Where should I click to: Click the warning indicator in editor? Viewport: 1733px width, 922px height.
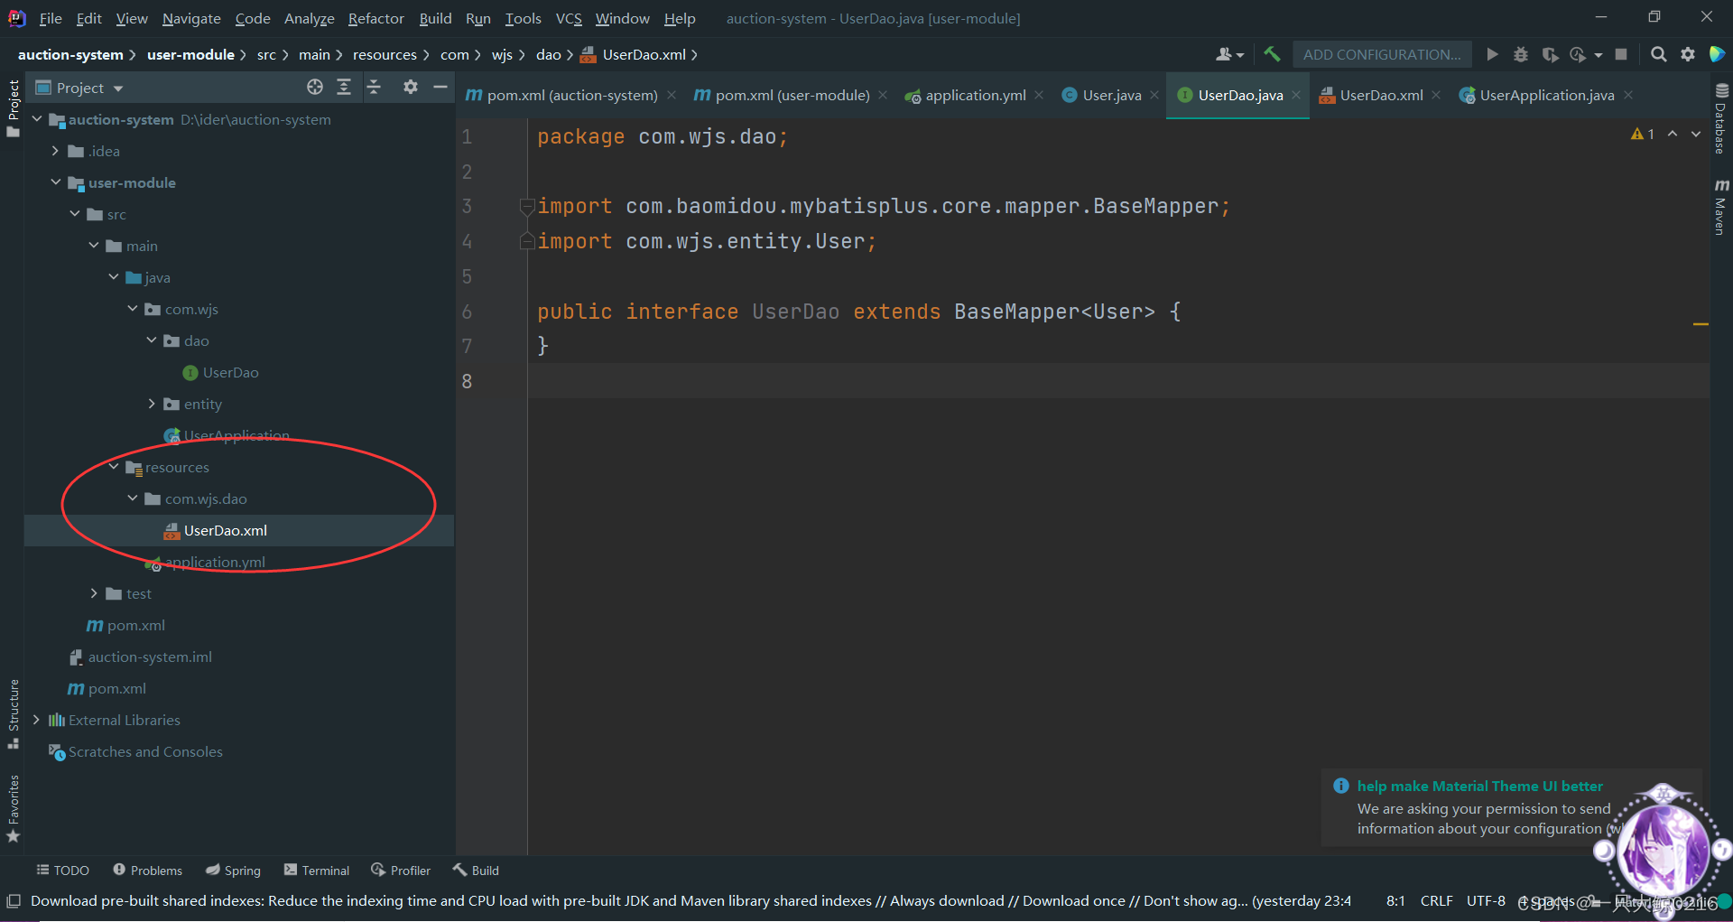(x=1643, y=134)
